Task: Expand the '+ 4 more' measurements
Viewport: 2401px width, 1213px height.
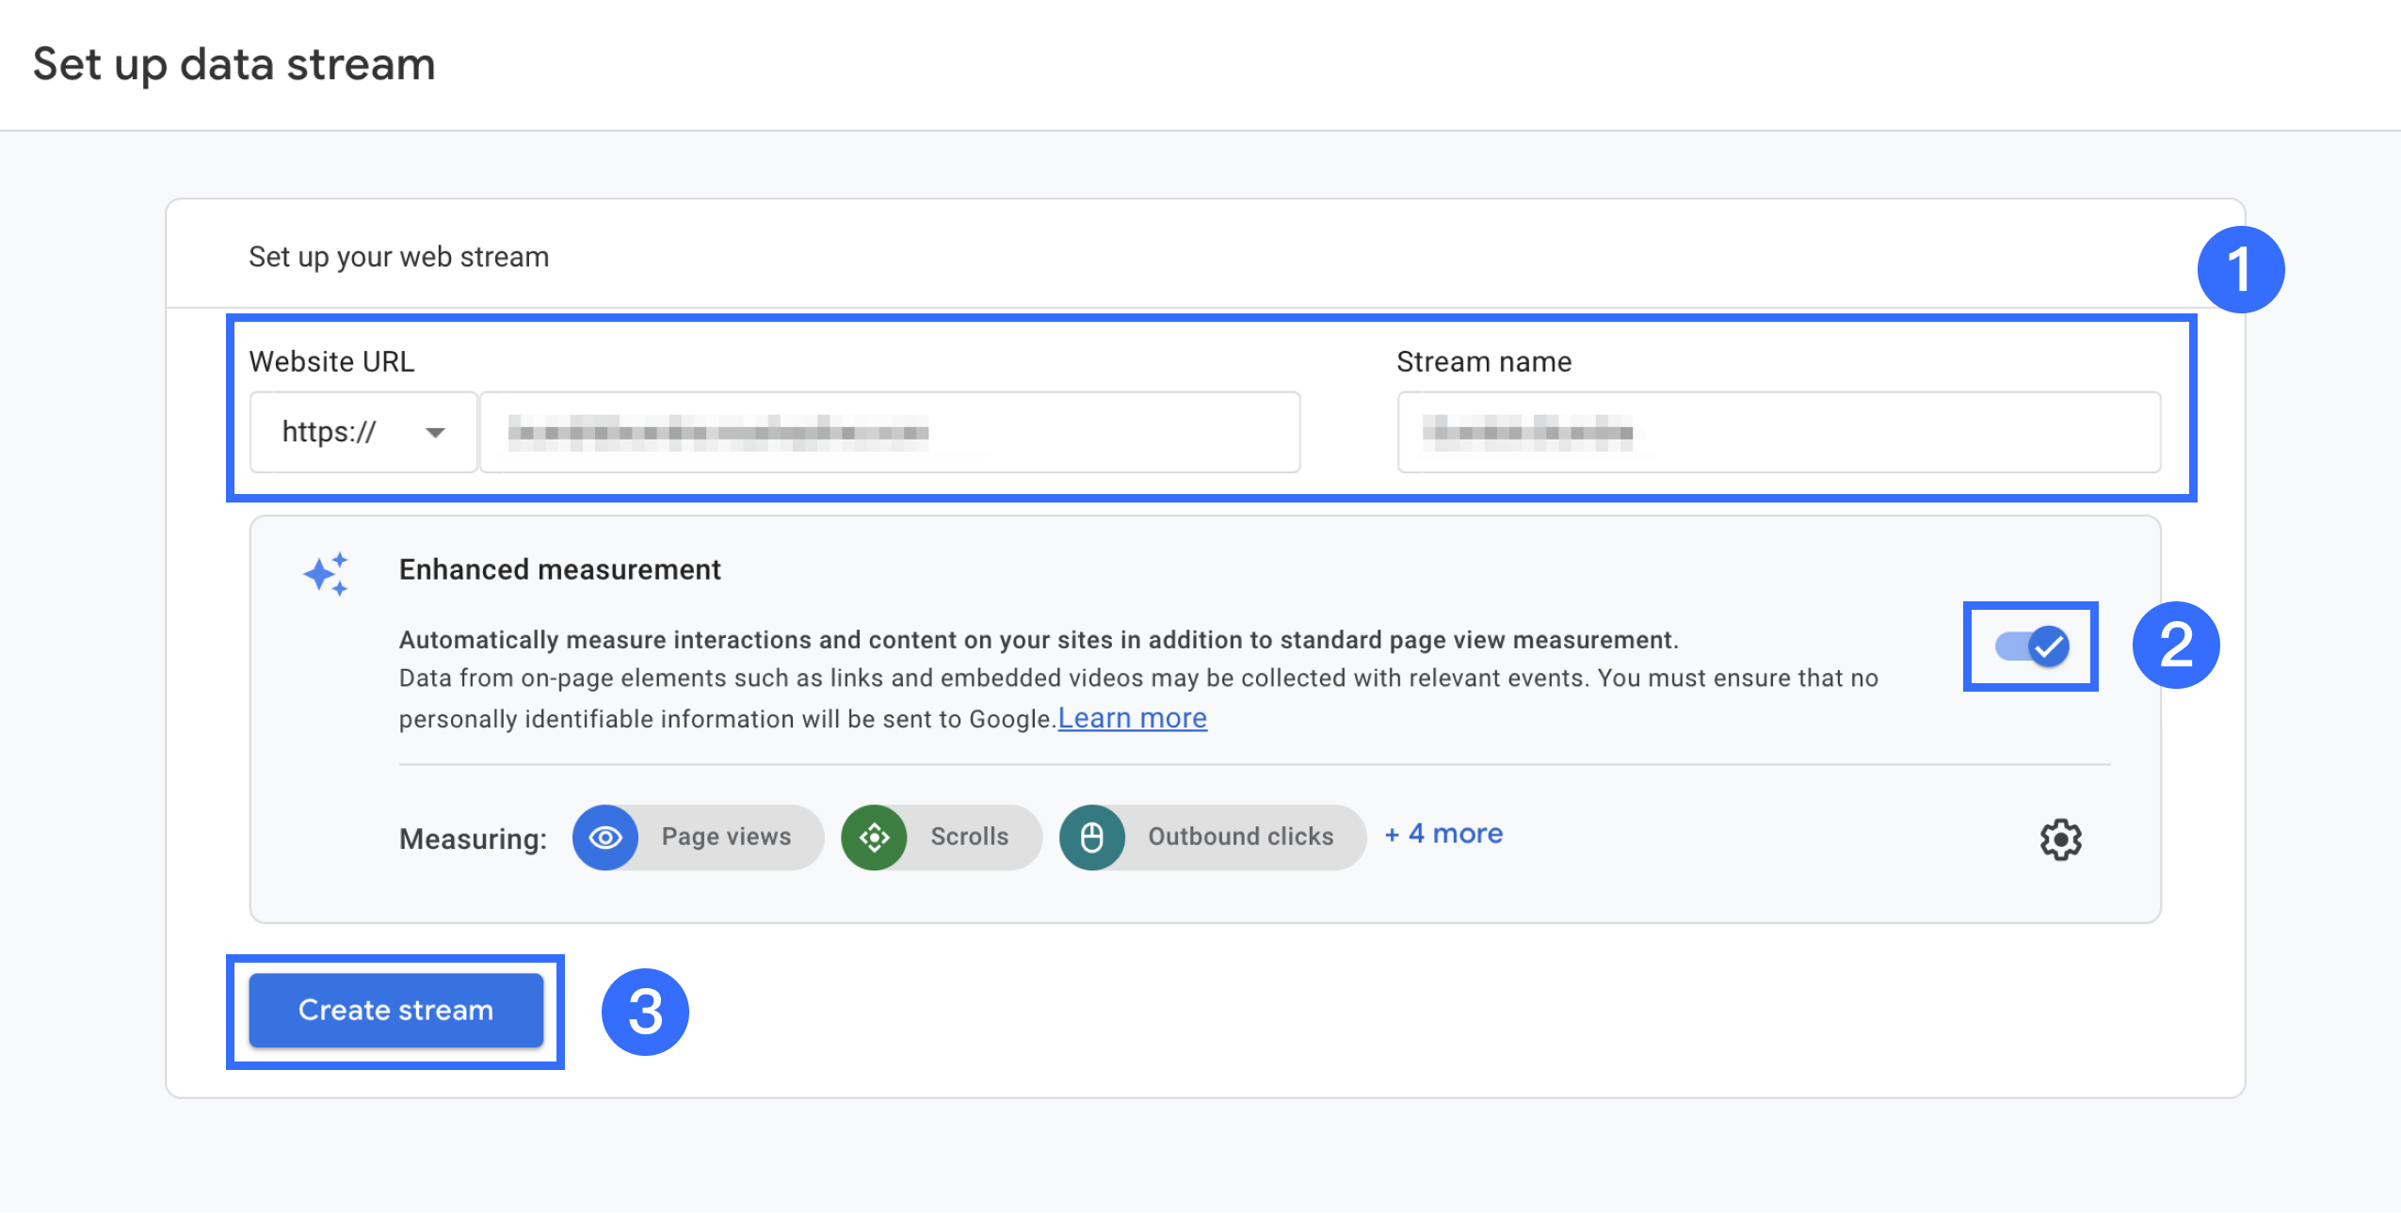Action: pyautogui.click(x=1443, y=834)
